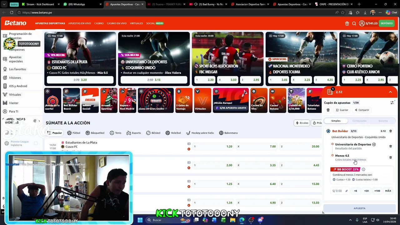
Task: Open Bayern – Real Madrid promo tile
Action: point(127,100)
